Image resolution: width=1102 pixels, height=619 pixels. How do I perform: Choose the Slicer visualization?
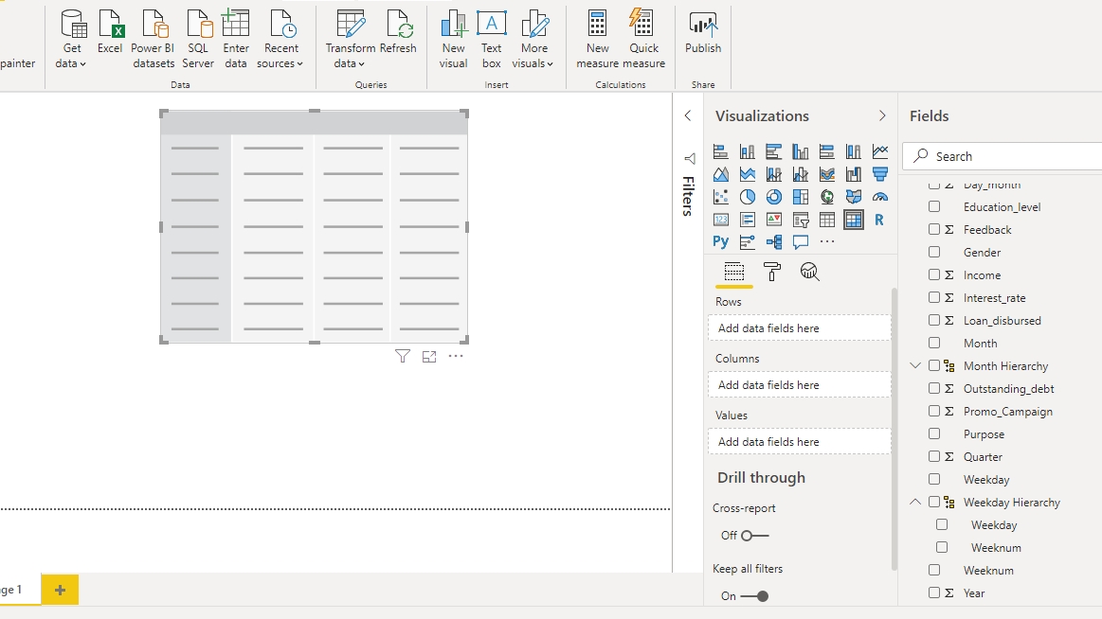point(801,220)
